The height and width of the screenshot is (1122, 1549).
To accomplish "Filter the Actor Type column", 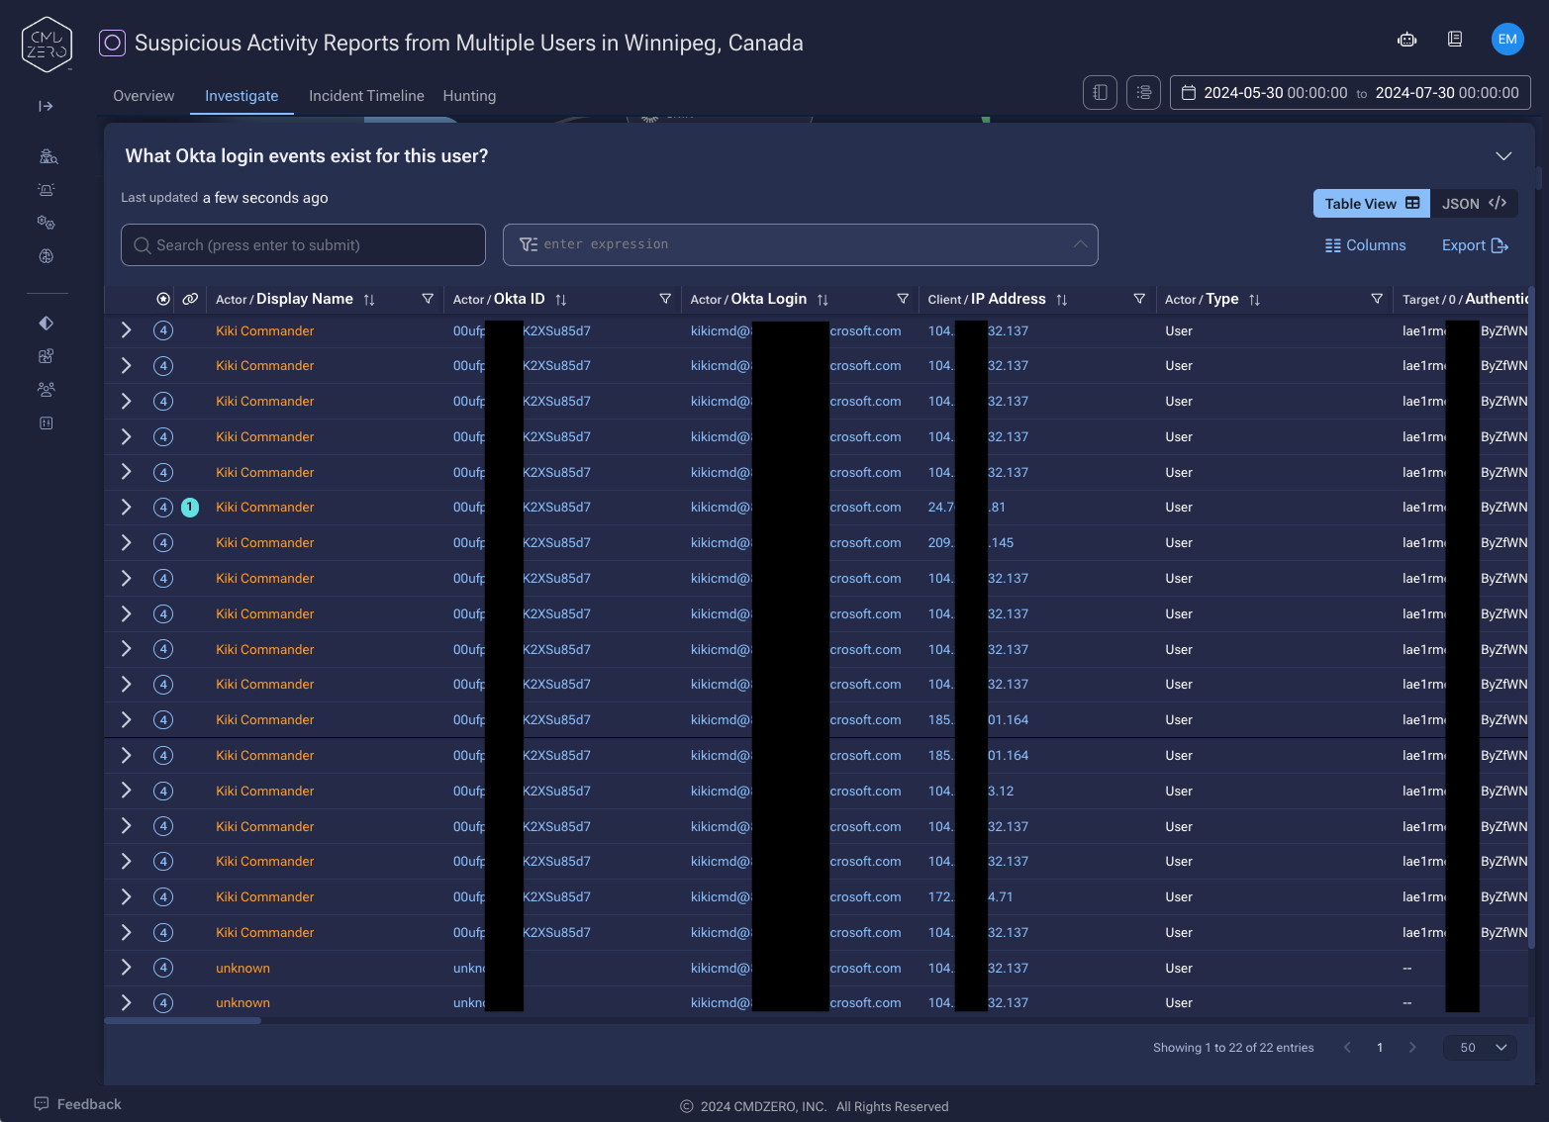I will 1377,299.
